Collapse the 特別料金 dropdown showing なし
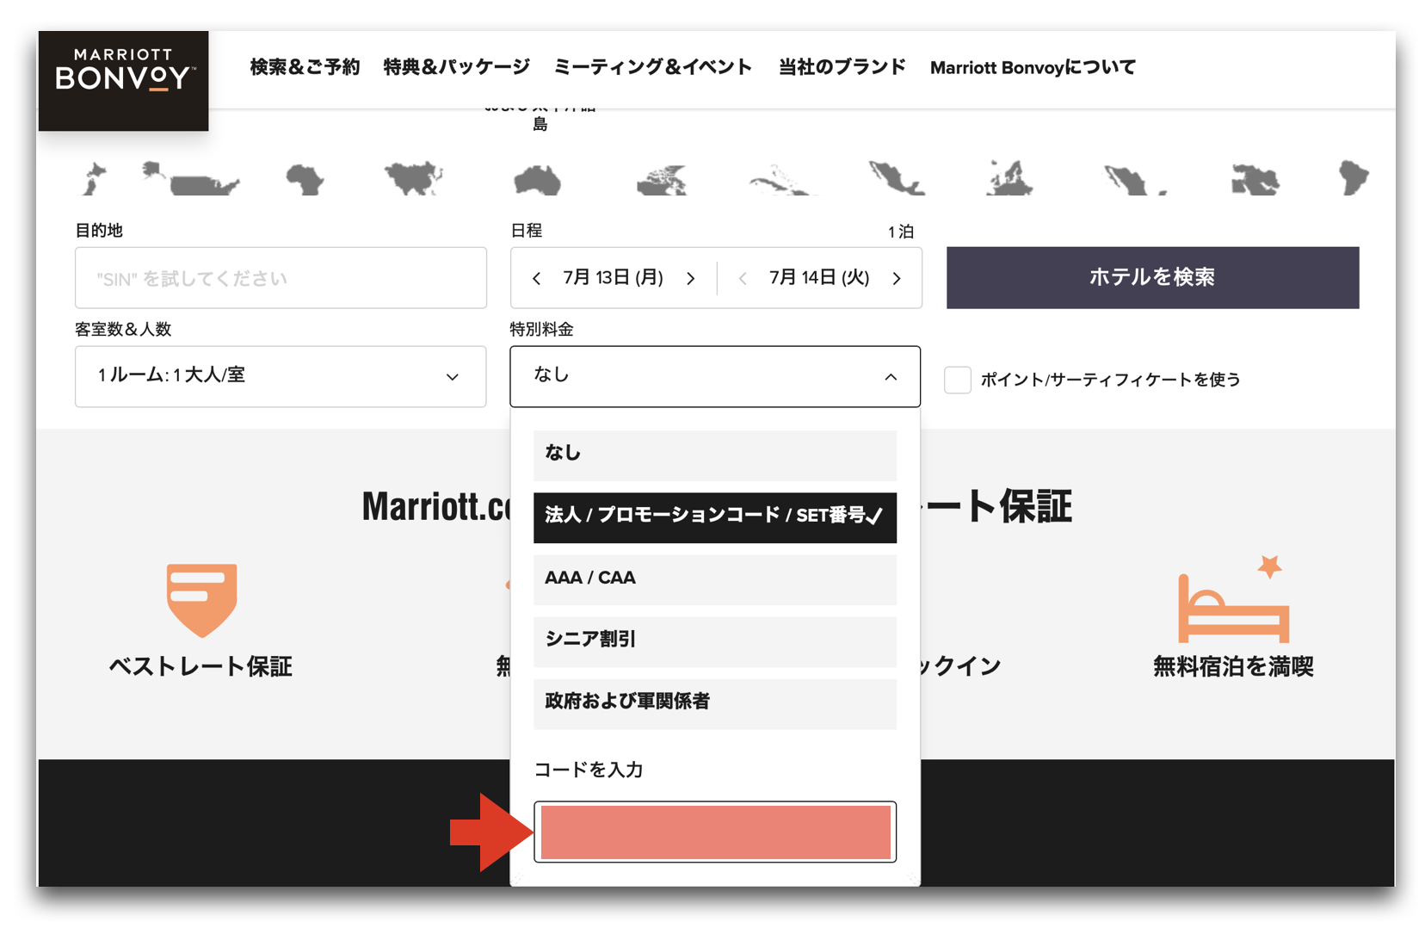This screenshot has width=1425, height=928. pos(715,376)
